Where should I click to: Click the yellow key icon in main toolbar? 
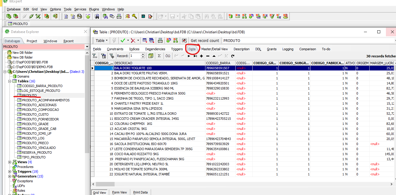pyautogui.click(x=134, y=16)
